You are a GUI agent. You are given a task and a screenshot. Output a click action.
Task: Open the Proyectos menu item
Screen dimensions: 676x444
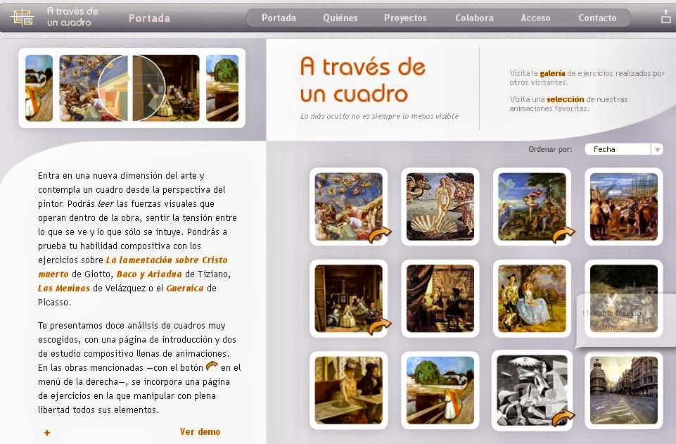coord(405,18)
